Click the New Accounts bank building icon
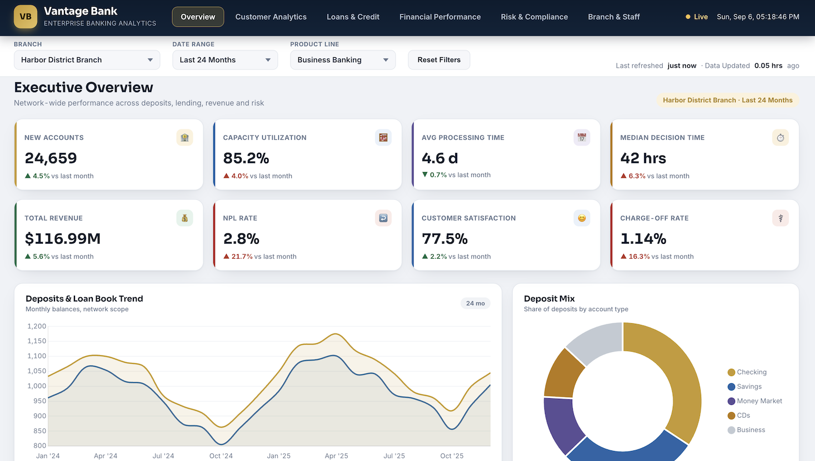The width and height of the screenshot is (815, 461). click(x=184, y=138)
